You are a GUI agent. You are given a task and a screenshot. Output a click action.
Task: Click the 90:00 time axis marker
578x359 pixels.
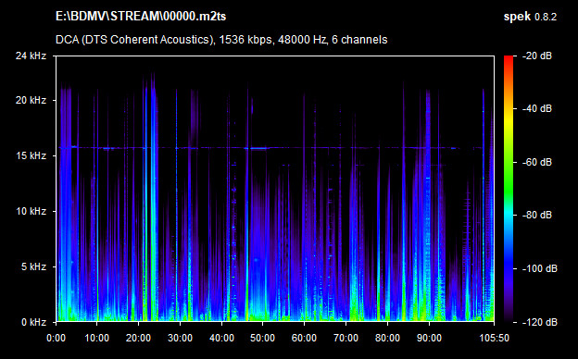pos(429,338)
